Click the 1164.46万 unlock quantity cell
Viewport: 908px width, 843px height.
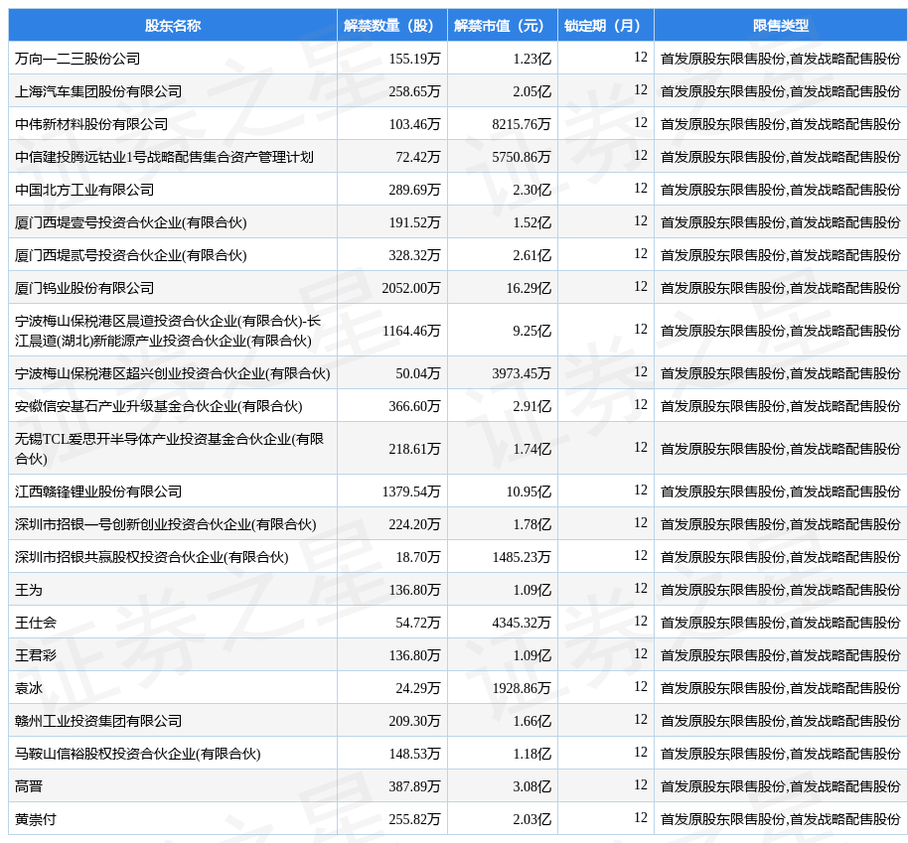pos(410,331)
